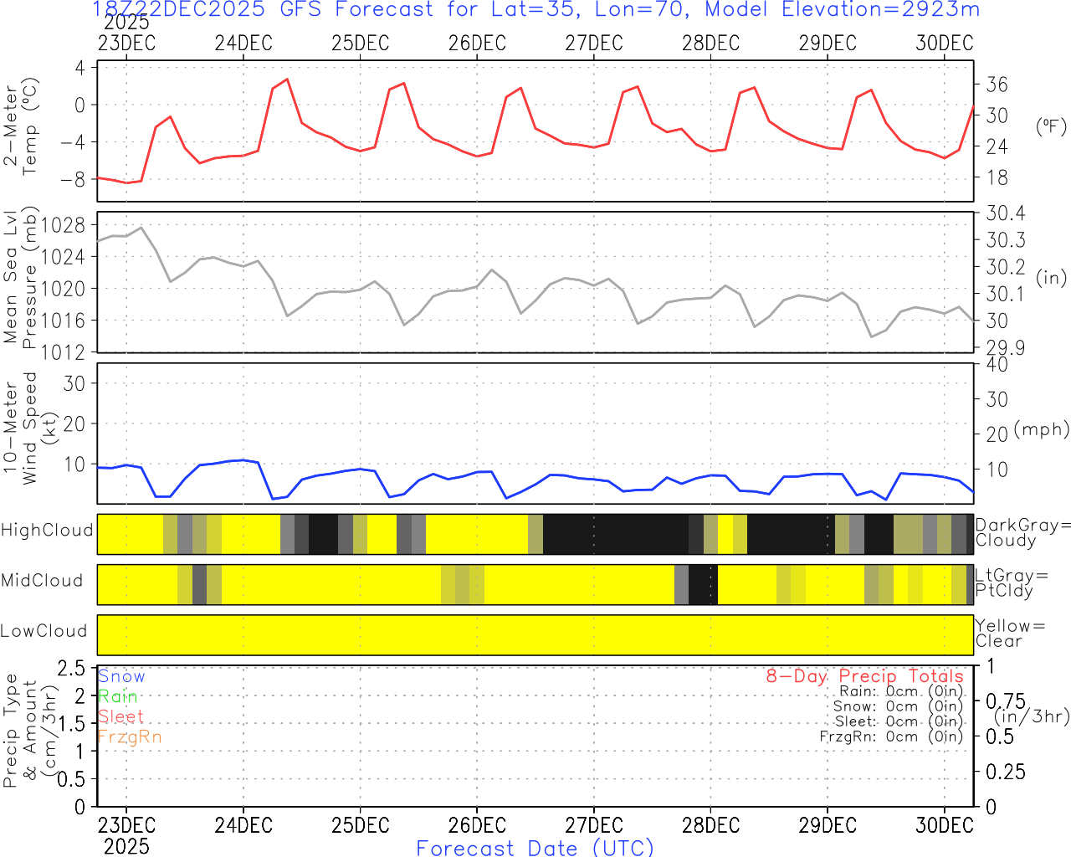1071x857 pixels.
Task: Click the LowCloud row label
Action: (44, 632)
